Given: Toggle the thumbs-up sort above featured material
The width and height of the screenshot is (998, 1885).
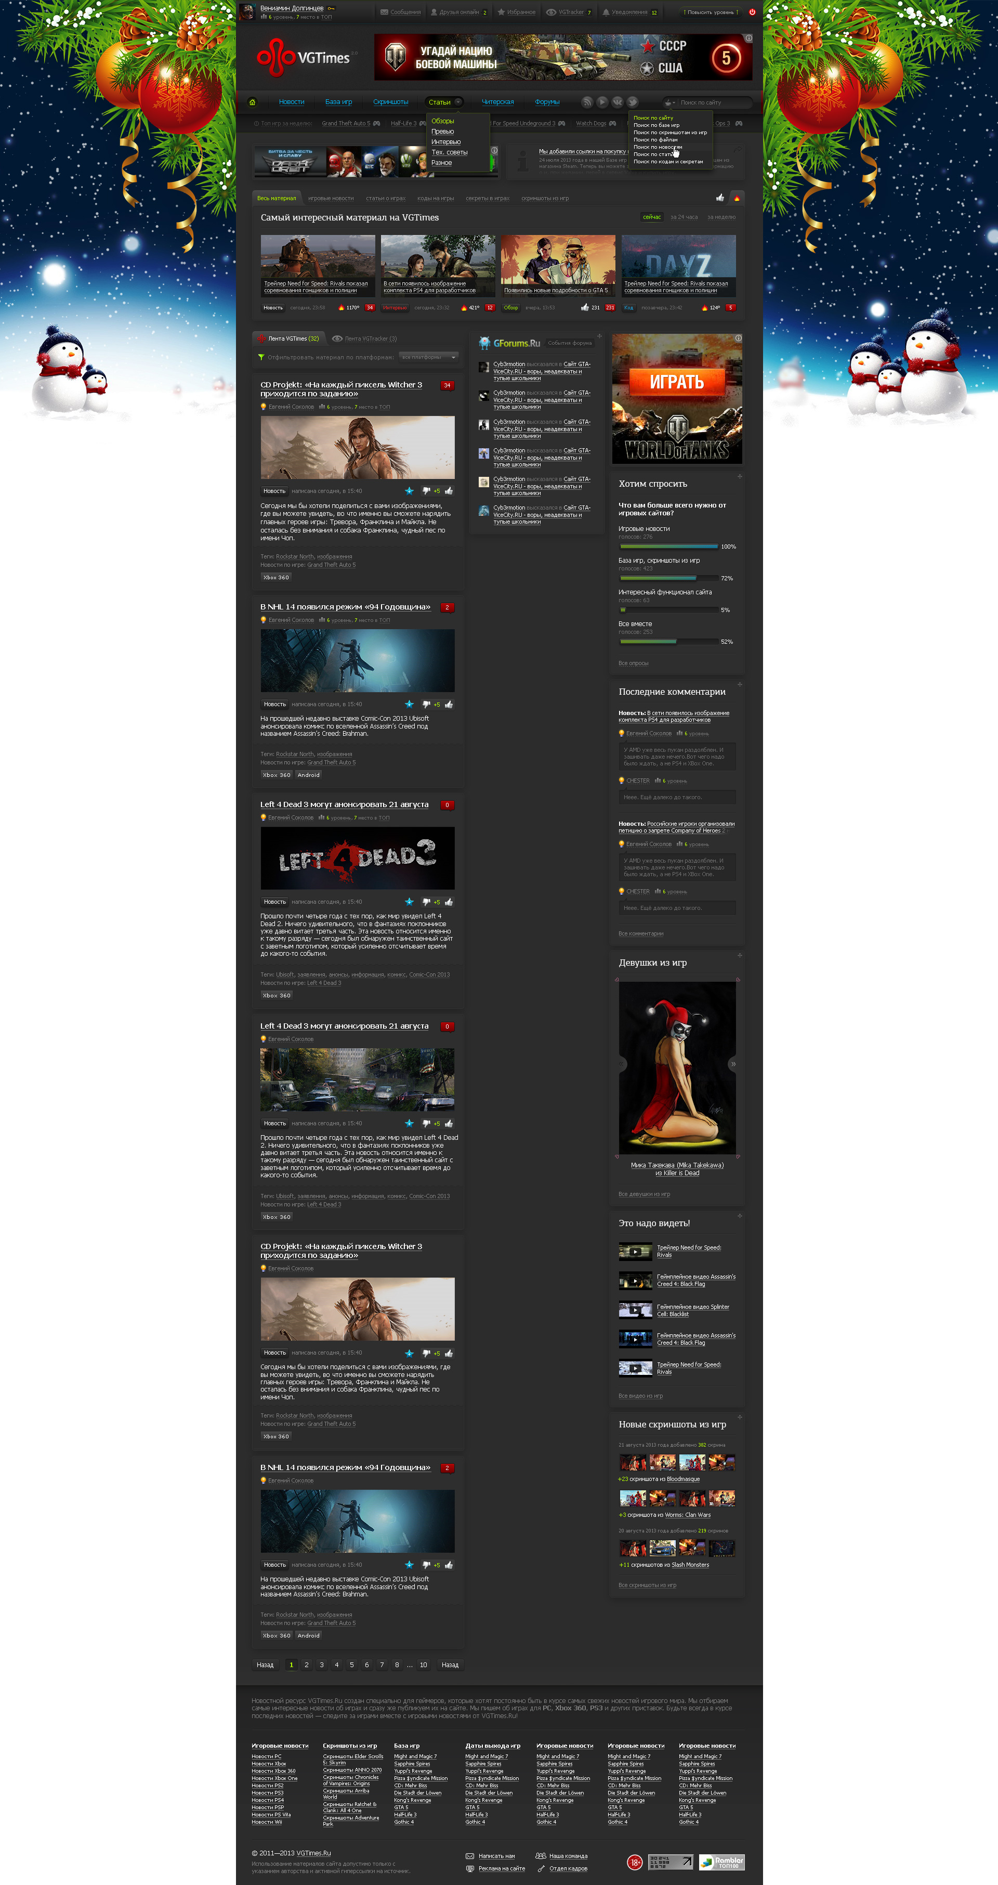Looking at the screenshot, I should [x=720, y=198].
